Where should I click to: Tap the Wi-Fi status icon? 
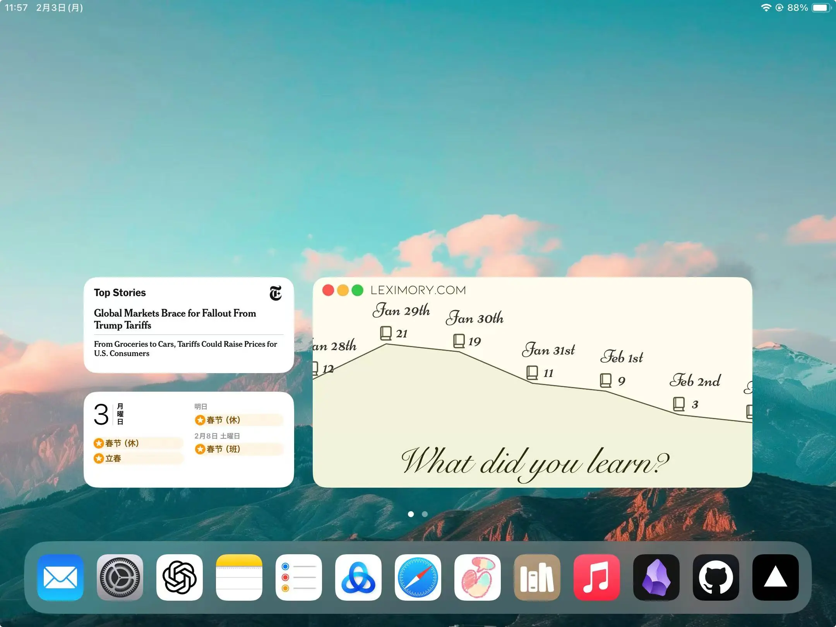click(766, 8)
